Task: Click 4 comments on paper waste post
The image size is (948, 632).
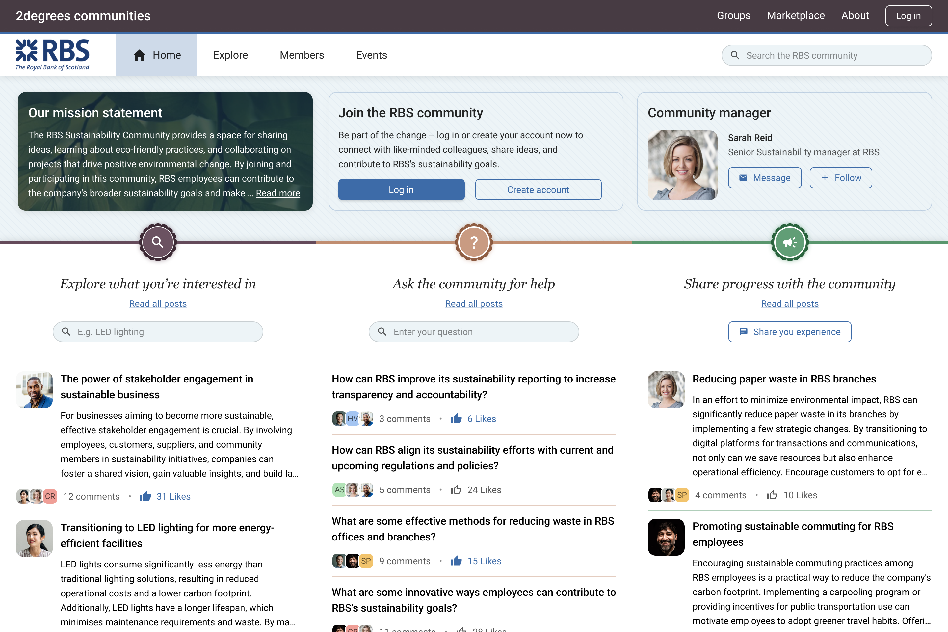Action: [x=721, y=495]
